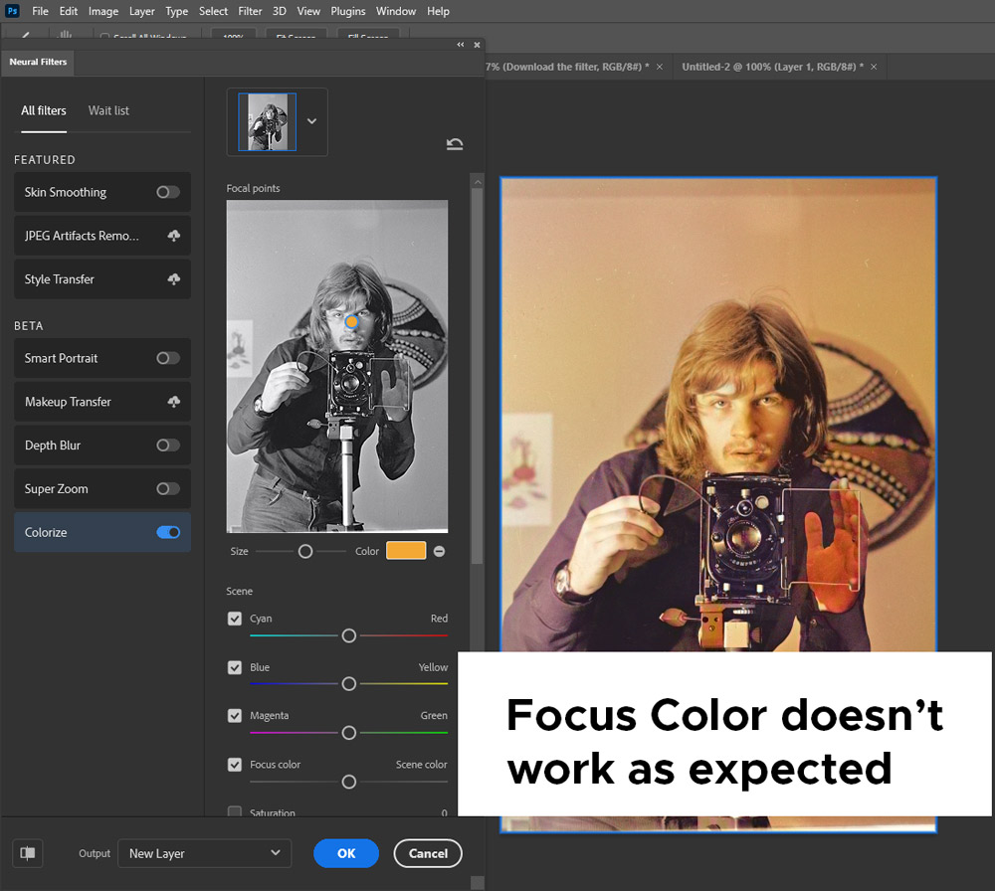Click the orange focal point Color swatch

tap(406, 551)
